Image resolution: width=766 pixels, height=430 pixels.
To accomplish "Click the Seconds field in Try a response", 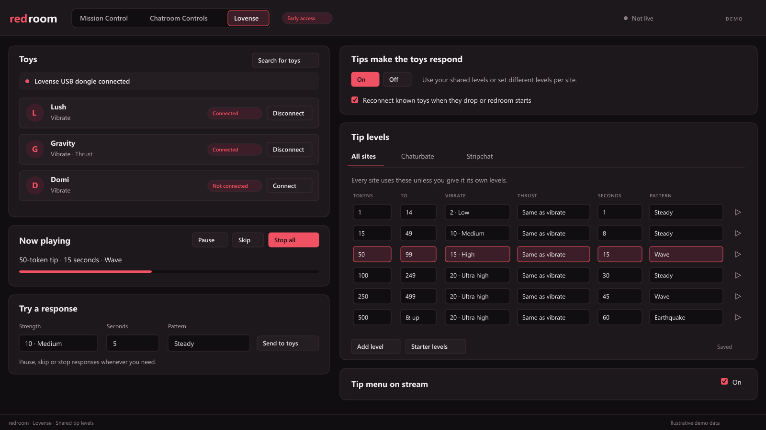I will [x=133, y=343].
